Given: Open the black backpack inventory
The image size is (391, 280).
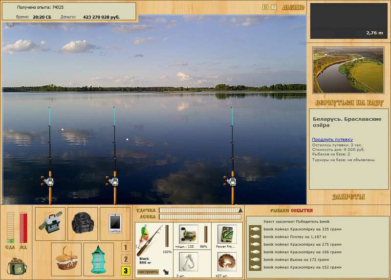Looking at the screenshot, I should pyautogui.click(x=83, y=224).
